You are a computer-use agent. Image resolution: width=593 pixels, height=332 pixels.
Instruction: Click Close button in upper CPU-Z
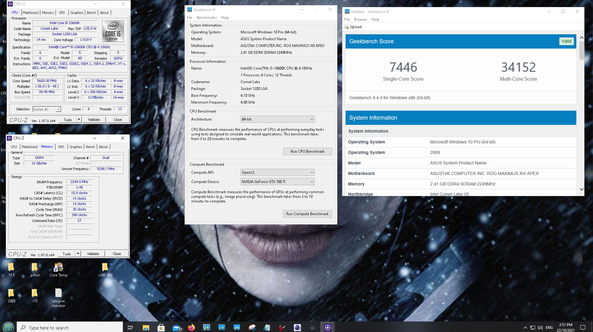pos(118,120)
